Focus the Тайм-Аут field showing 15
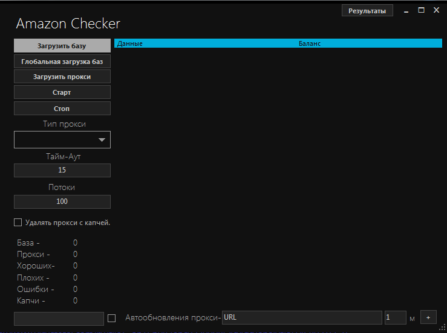The image size is (447, 333). pyautogui.click(x=62, y=170)
